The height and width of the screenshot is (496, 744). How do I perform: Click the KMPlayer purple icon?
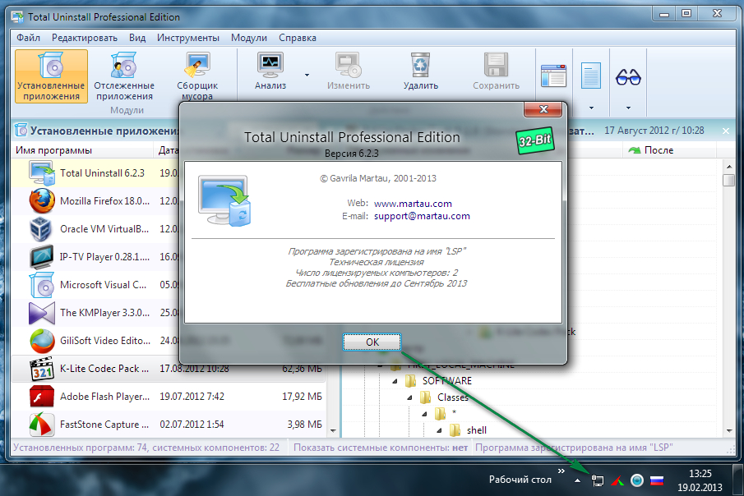[42, 313]
